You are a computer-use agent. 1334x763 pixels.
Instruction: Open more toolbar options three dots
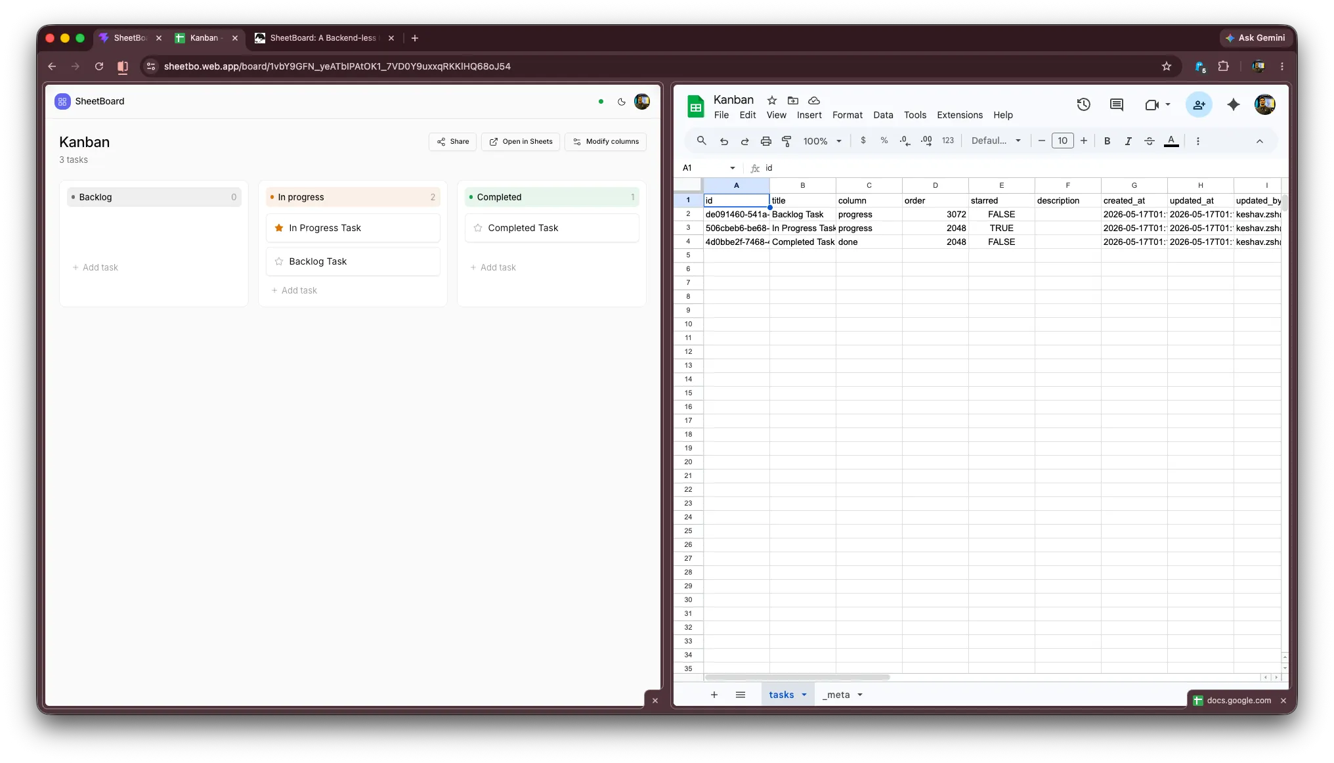(x=1197, y=141)
